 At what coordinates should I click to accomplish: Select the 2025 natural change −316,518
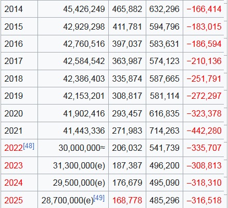204,200
